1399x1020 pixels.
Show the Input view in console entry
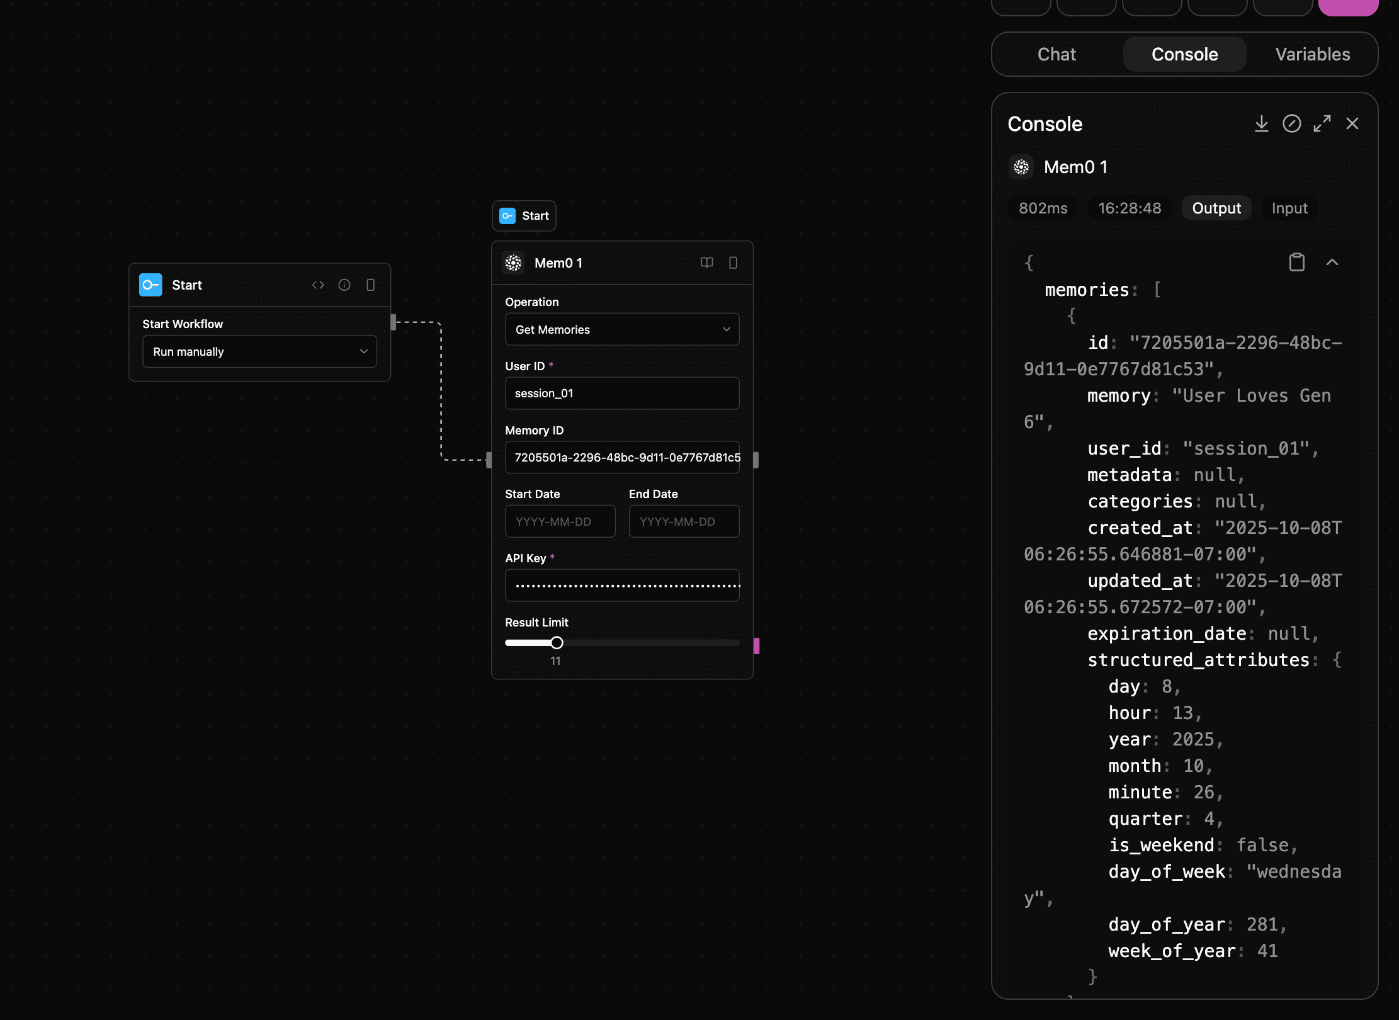click(x=1289, y=208)
